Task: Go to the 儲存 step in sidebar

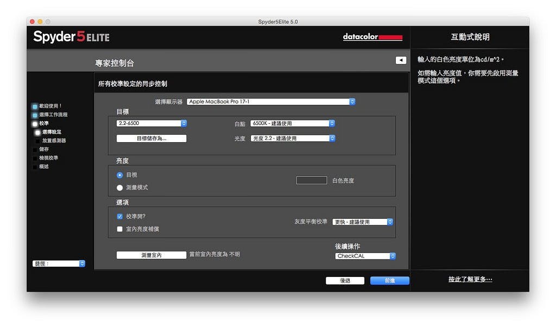Action: click(x=44, y=149)
